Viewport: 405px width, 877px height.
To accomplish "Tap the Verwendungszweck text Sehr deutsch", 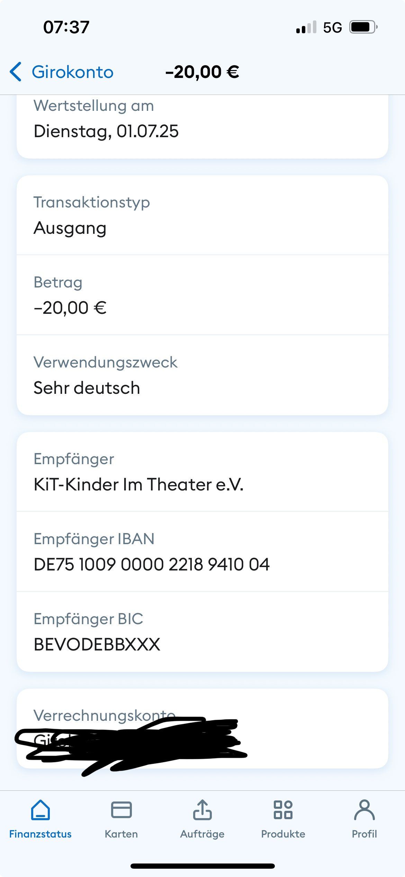I will 87,388.
